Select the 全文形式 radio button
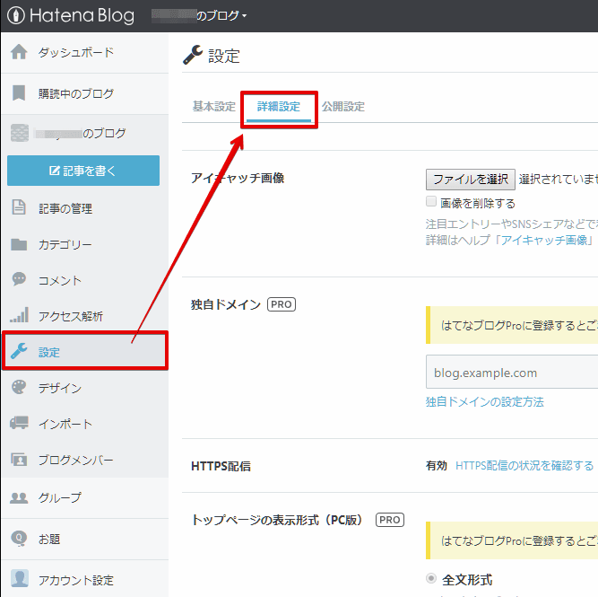 pyautogui.click(x=432, y=579)
